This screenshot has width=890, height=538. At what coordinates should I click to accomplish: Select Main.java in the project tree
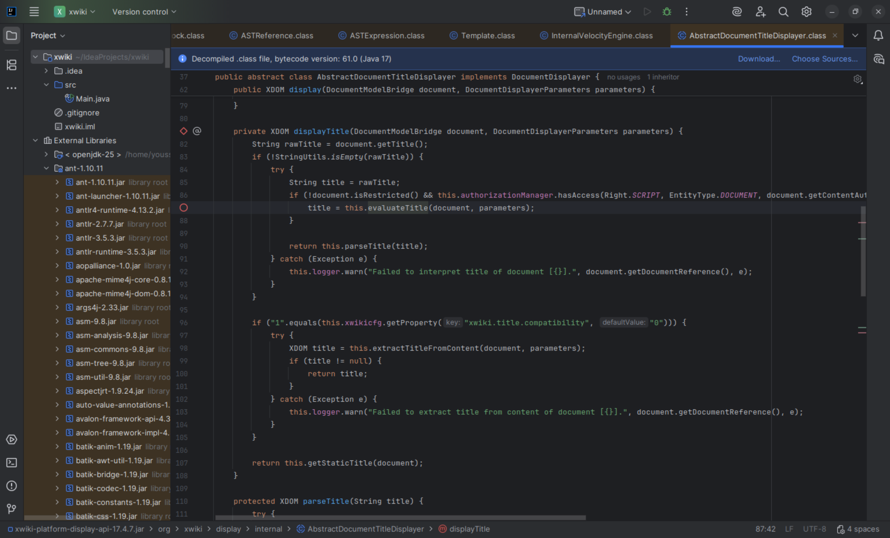point(92,99)
